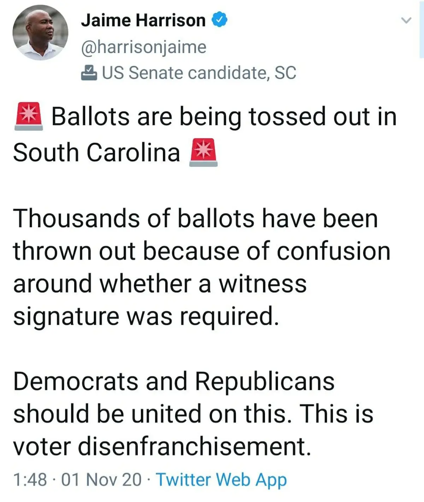Click the "Thousands of ballots have been" line
Screen dimensions: 424x502
point(195,218)
